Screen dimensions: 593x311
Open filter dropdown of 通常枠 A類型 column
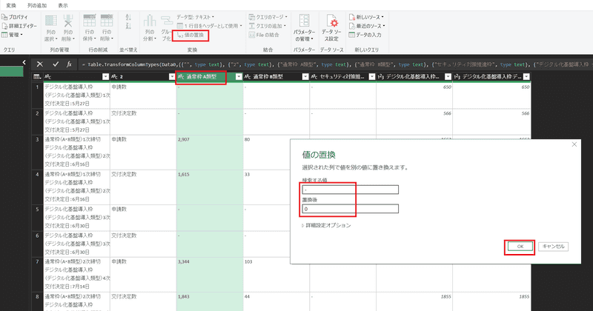tap(238, 76)
